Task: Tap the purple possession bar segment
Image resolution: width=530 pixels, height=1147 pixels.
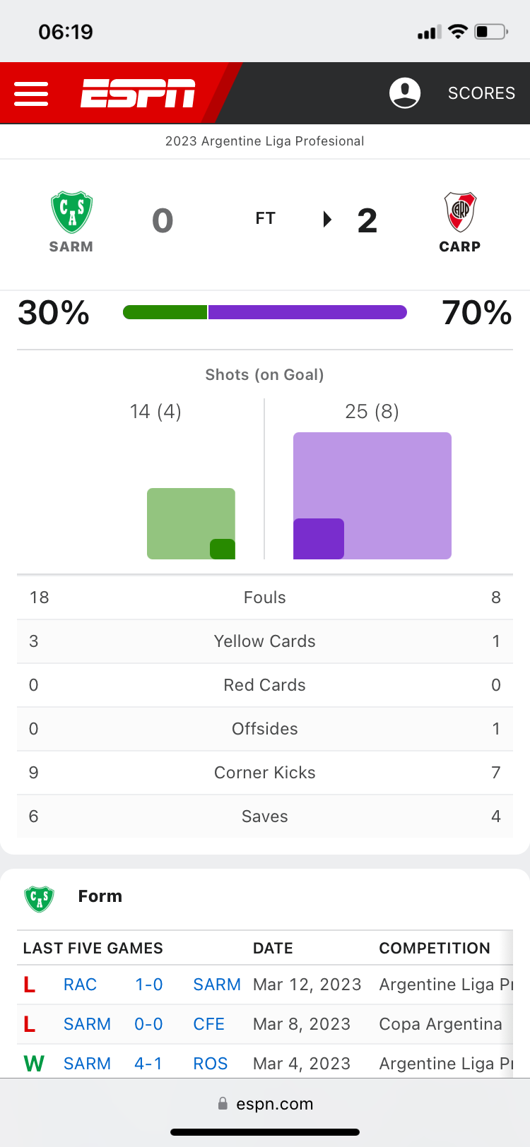Action: coord(307,312)
